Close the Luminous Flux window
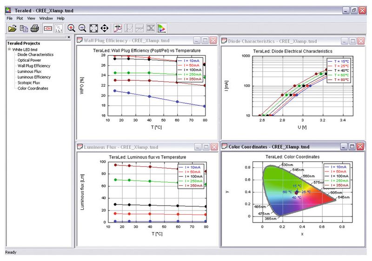 point(214,147)
